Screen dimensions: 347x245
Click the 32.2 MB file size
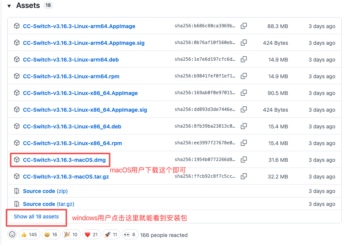(278, 177)
